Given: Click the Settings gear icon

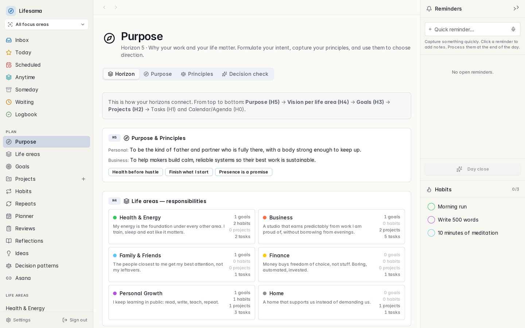Looking at the screenshot, I should tap(8, 320).
